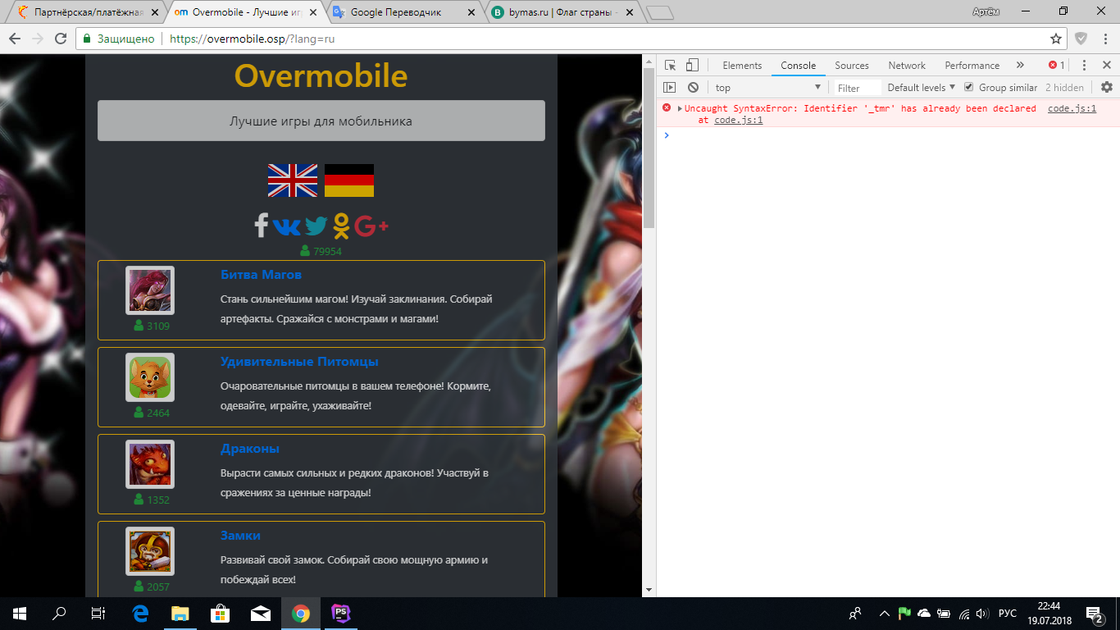Viewport: 1120px width, 630px height.
Task: Open Microsoft Store from the taskbar
Action: [220, 614]
